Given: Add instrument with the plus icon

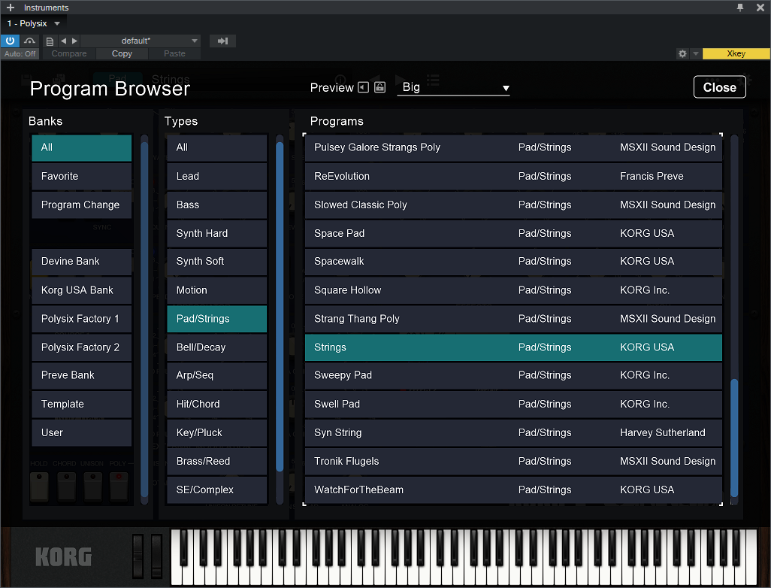Looking at the screenshot, I should point(11,8).
